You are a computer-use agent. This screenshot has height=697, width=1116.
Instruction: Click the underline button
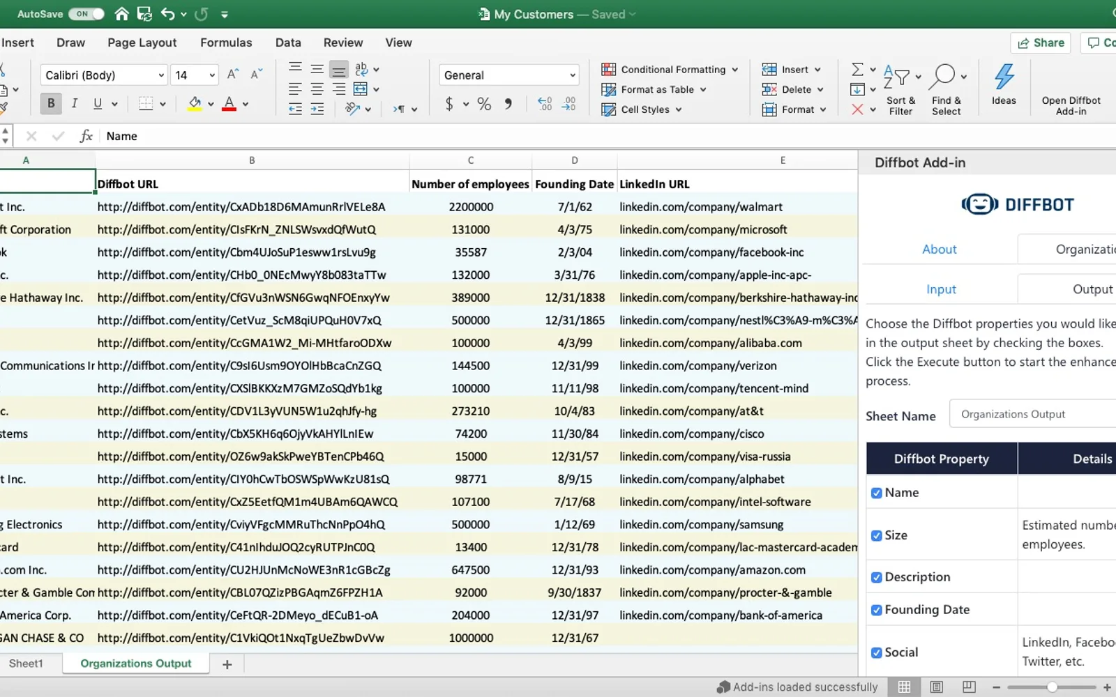(x=98, y=104)
